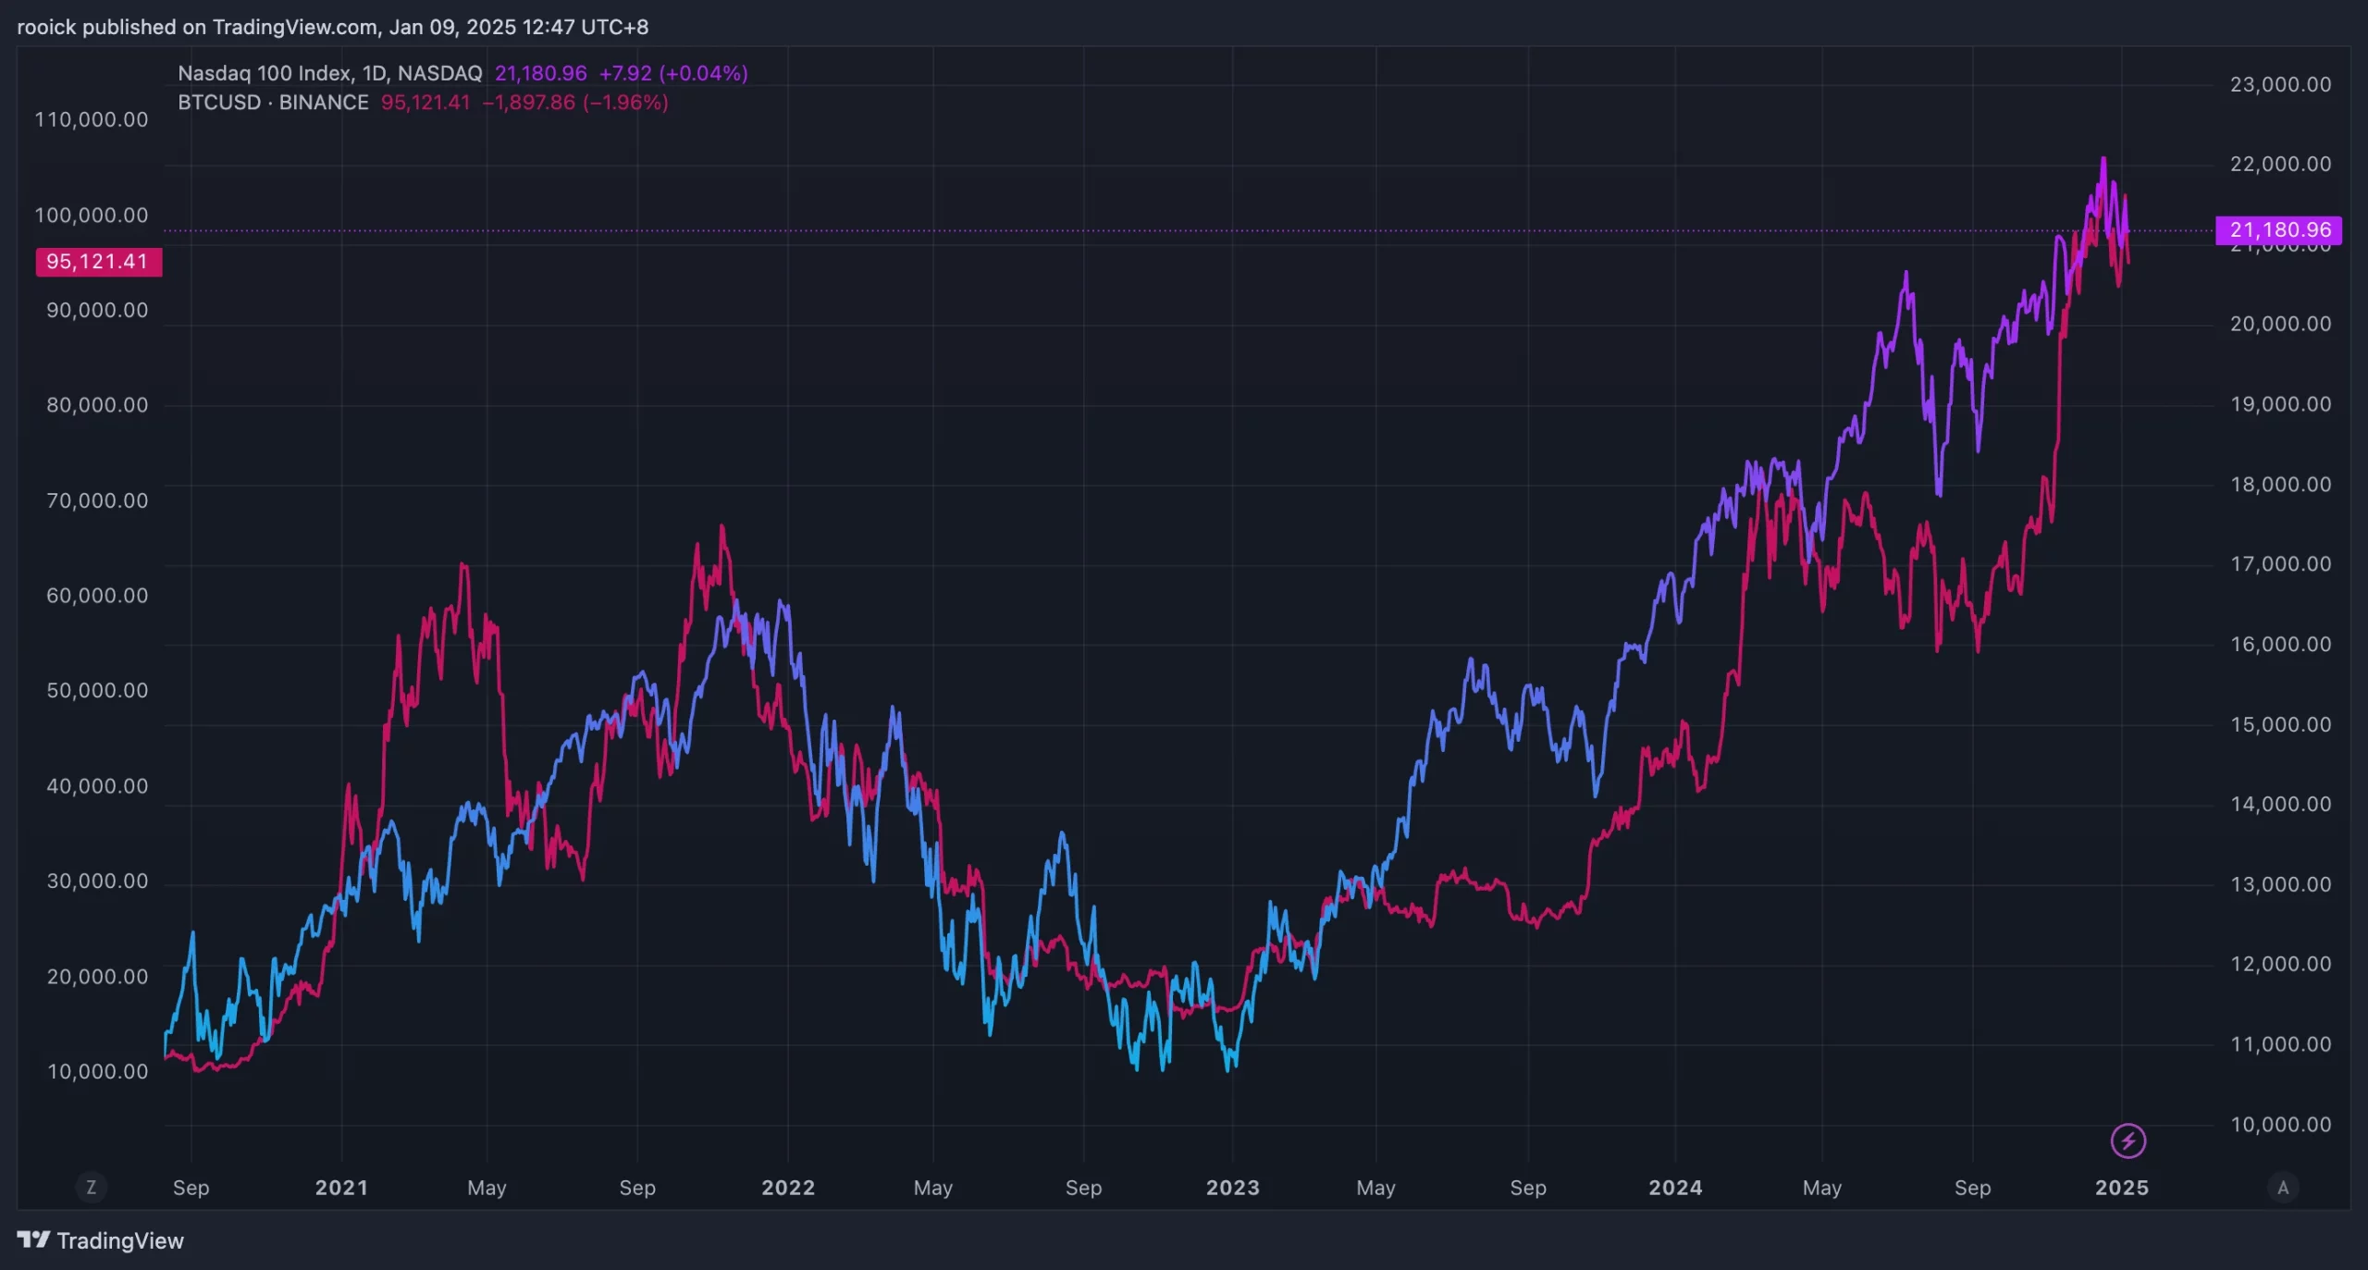2368x1270 pixels.
Task: Click the 2024 time axis label
Action: 1675,1188
